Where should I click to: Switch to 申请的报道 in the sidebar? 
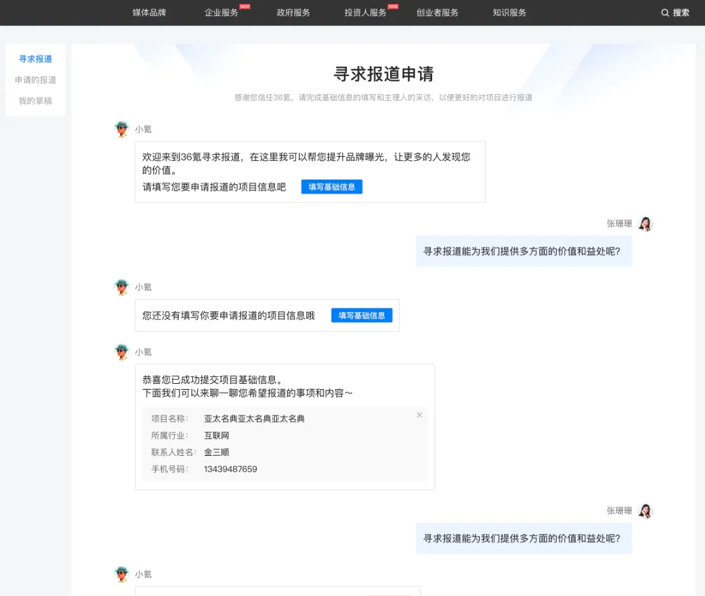(x=35, y=80)
